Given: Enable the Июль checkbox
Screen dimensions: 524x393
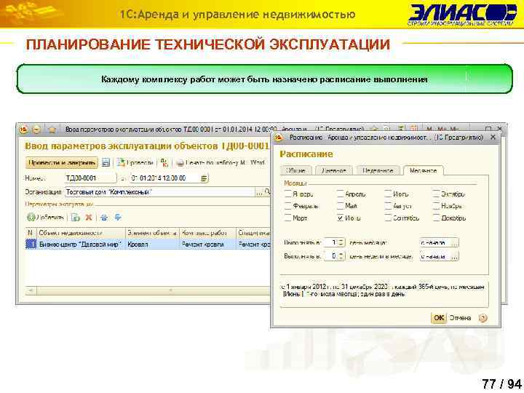Looking at the screenshot, I should tap(388, 194).
